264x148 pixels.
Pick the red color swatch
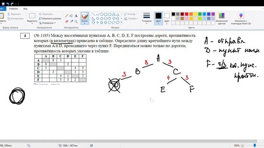(186, 14)
